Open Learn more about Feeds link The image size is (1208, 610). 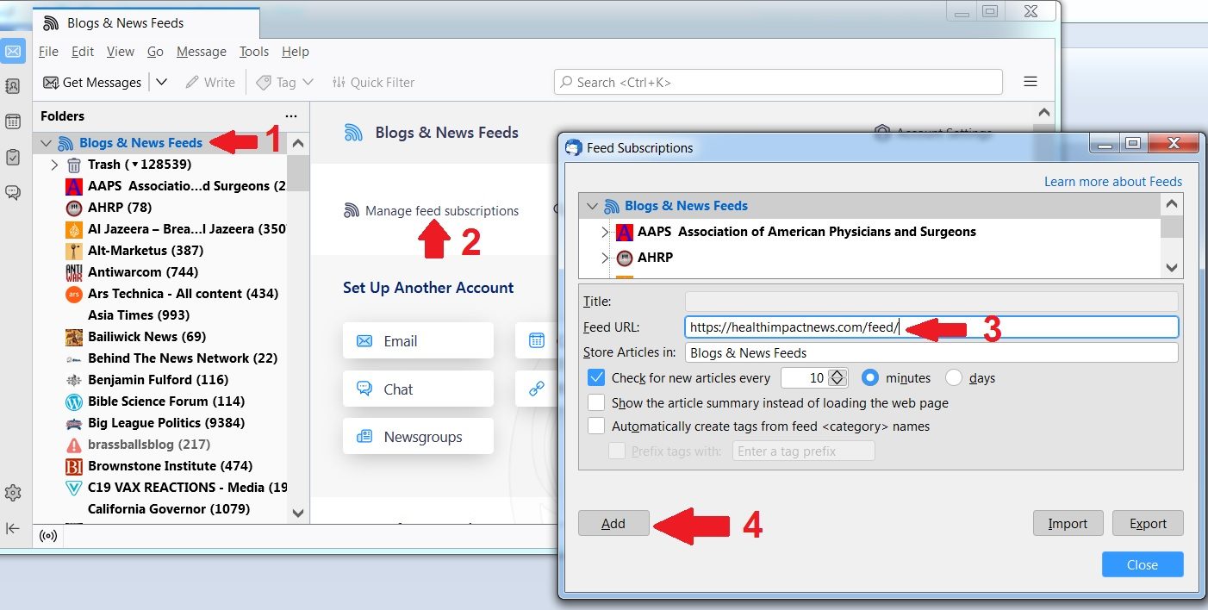click(x=1112, y=182)
